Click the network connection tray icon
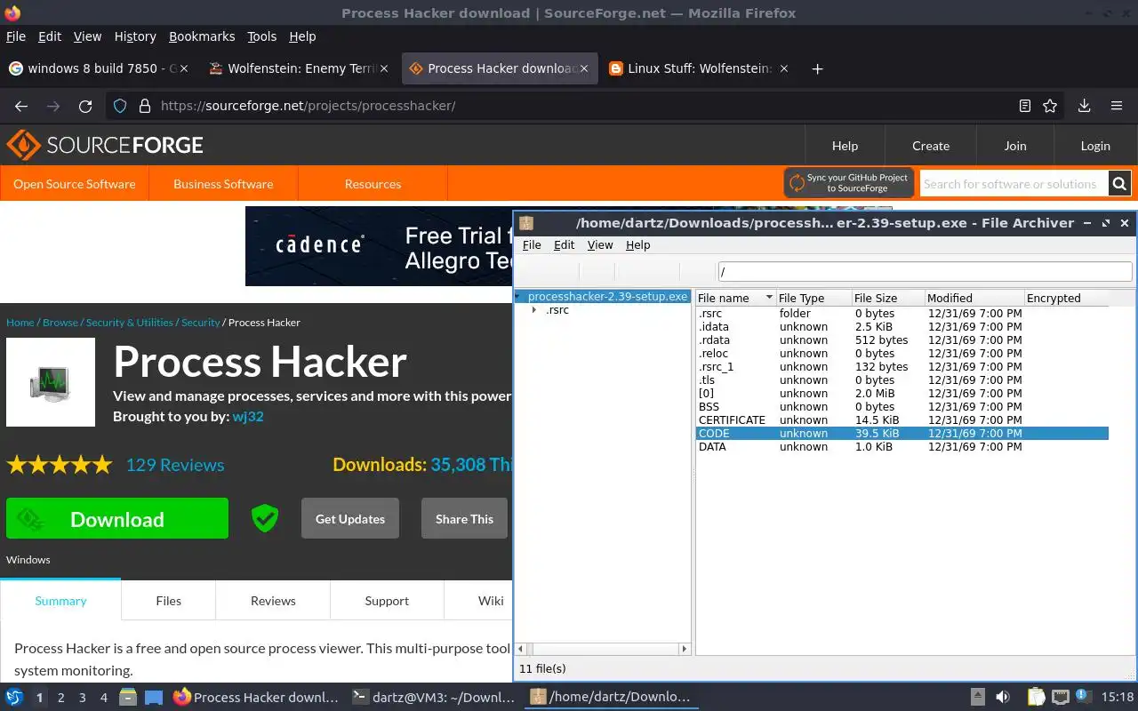 coord(1060,698)
